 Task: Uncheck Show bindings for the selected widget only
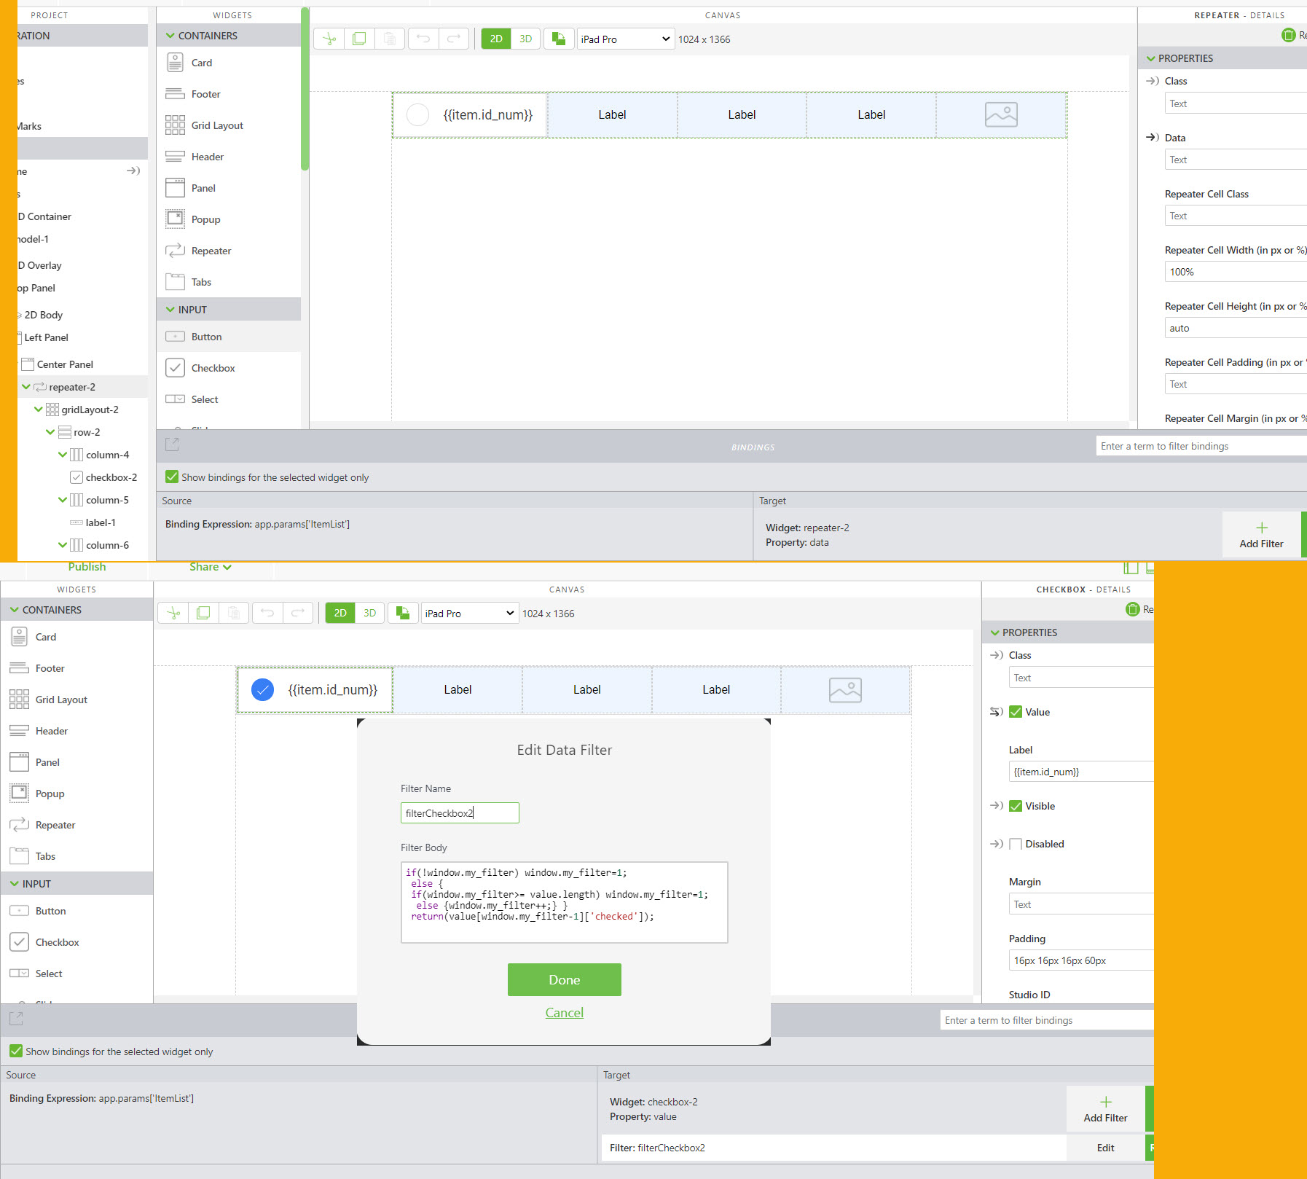172,477
